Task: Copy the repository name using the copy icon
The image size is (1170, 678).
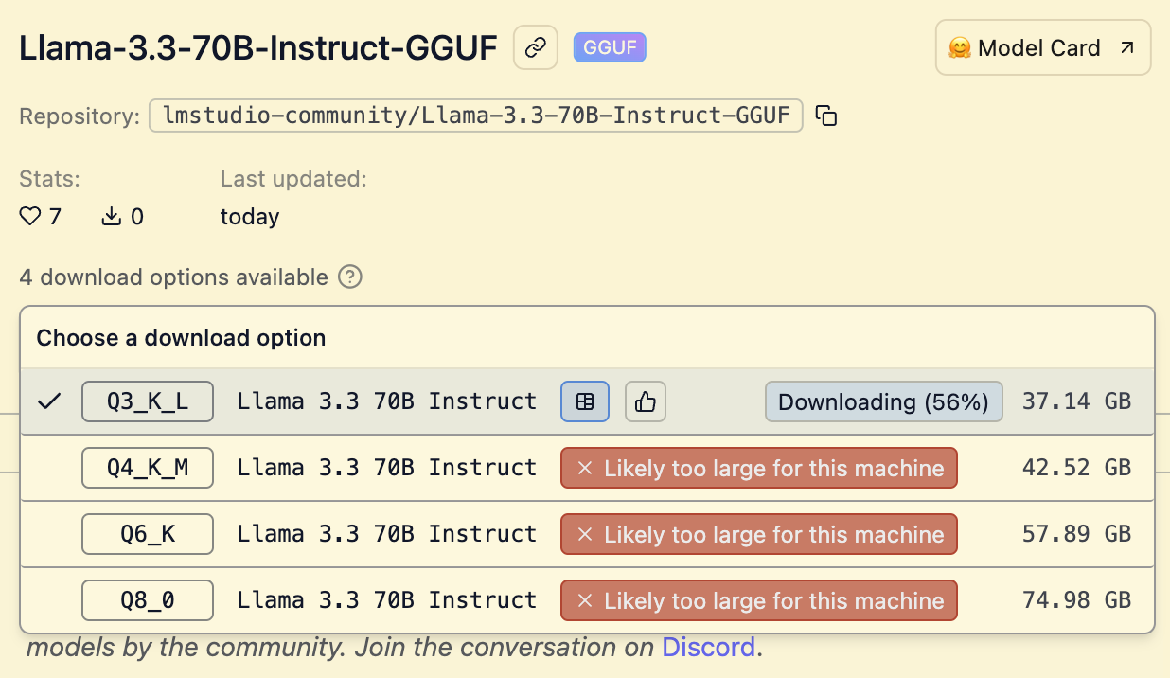Action: (826, 116)
